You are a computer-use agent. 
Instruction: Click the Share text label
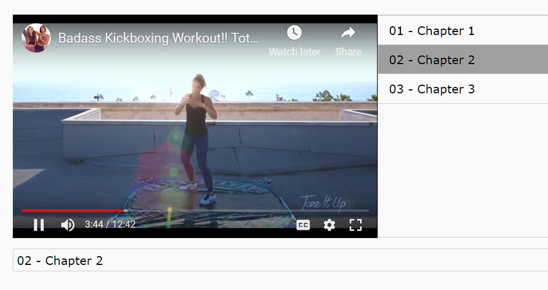pos(348,52)
